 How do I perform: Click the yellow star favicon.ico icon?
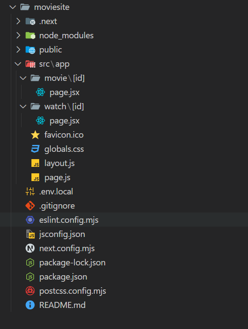pyautogui.click(x=35, y=135)
